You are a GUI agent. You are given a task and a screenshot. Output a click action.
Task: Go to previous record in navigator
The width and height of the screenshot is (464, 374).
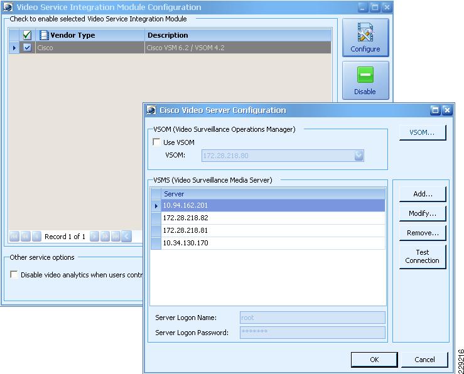coord(36,237)
